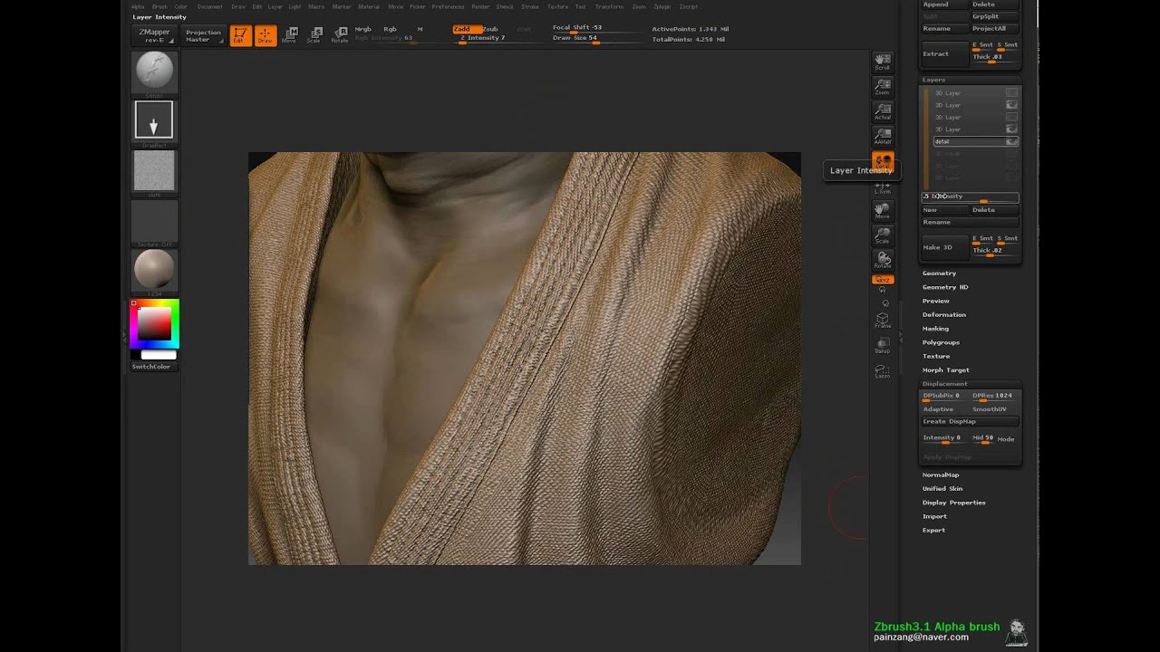The height and width of the screenshot is (652, 1160).
Task: Open the Brush menu
Action: 159,6
